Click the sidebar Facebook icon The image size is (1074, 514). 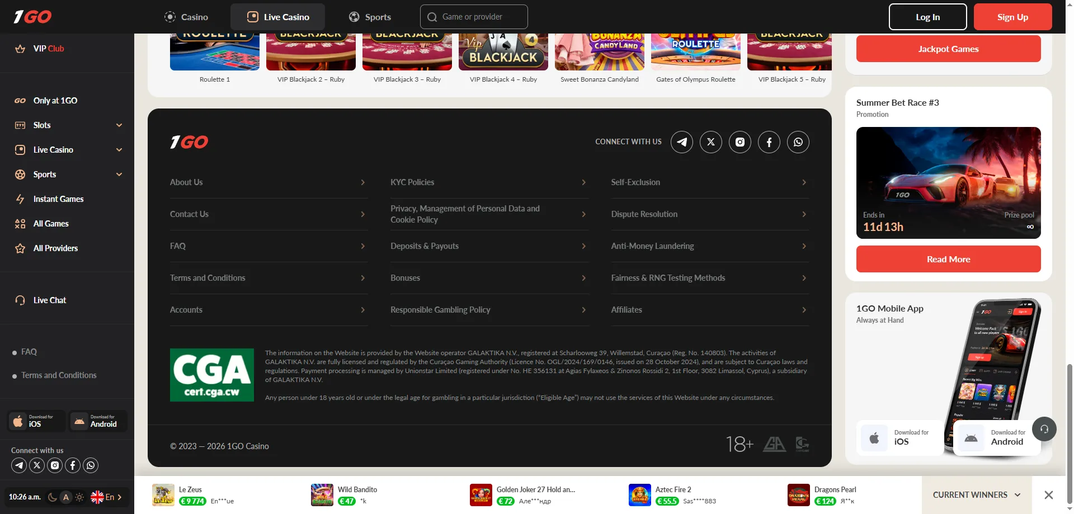click(x=73, y=465)
